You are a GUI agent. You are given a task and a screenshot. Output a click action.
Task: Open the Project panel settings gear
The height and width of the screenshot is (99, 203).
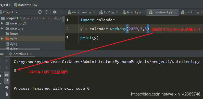pos(55,12)
